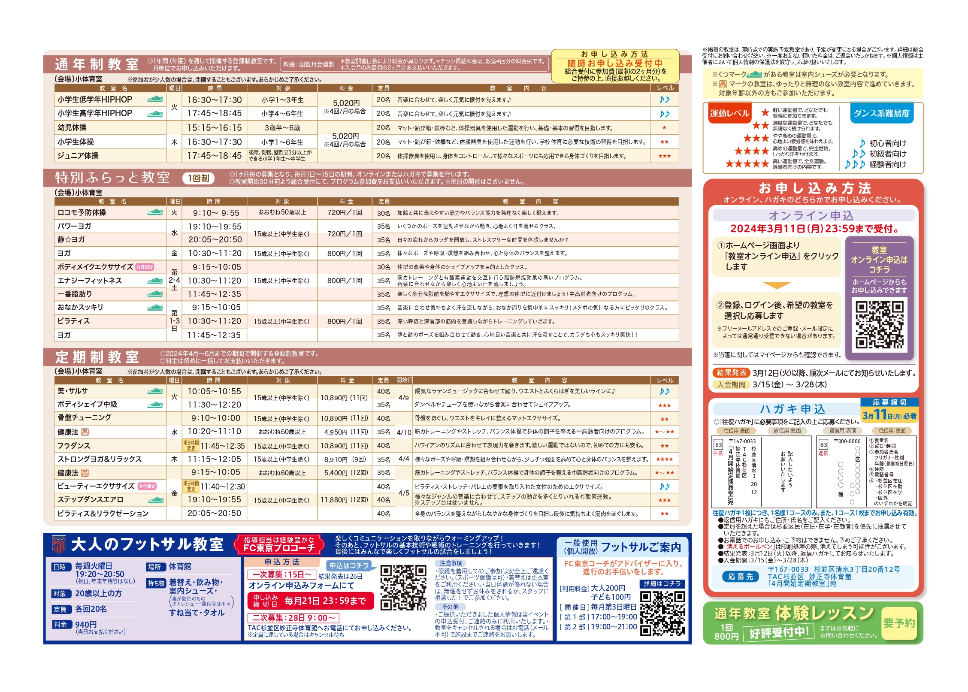Click the 教室オンライン申込はコチラ purple box

[x=879, y=260]
